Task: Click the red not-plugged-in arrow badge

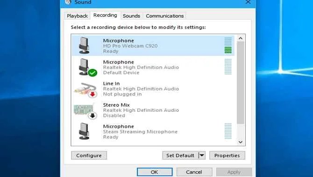Action: (x=92, y=94)
